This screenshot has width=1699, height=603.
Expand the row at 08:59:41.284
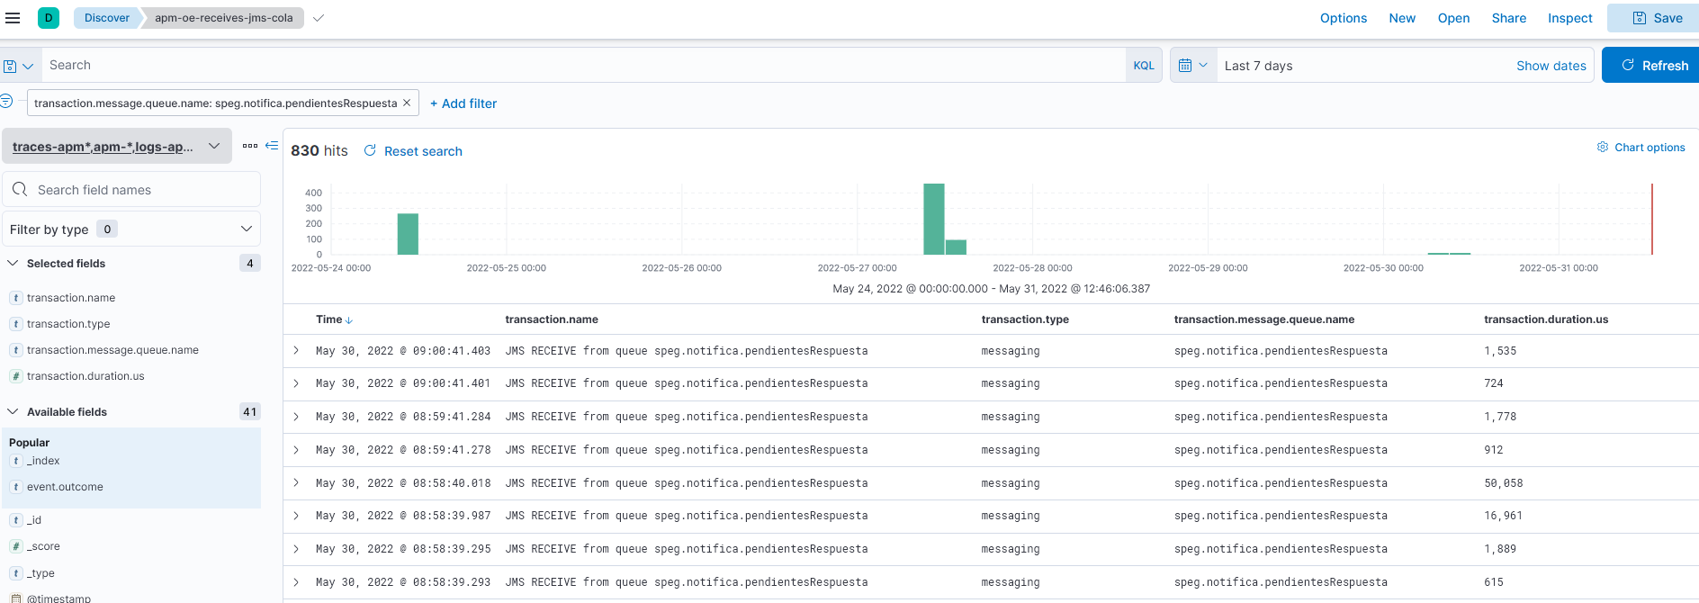coord(296,417)
